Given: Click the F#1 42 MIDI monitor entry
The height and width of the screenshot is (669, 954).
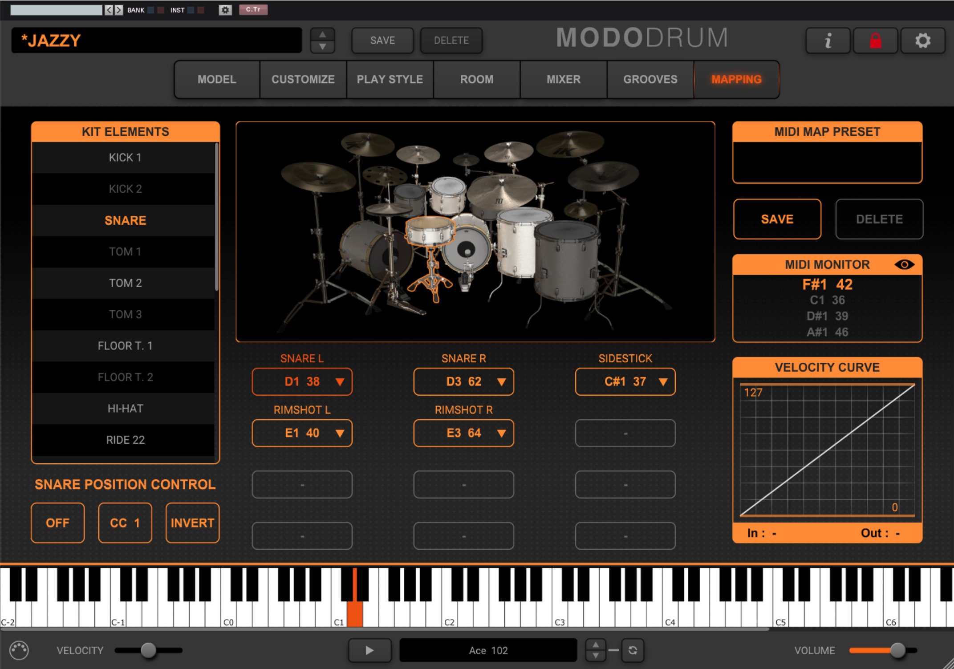Looking at the screenshot, I should coord(827,284).
